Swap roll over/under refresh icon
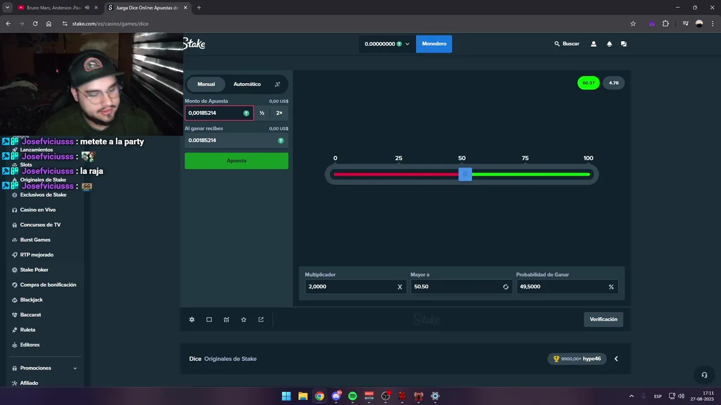721x405 pixels. pyautogui.click(x=506, y=287)
